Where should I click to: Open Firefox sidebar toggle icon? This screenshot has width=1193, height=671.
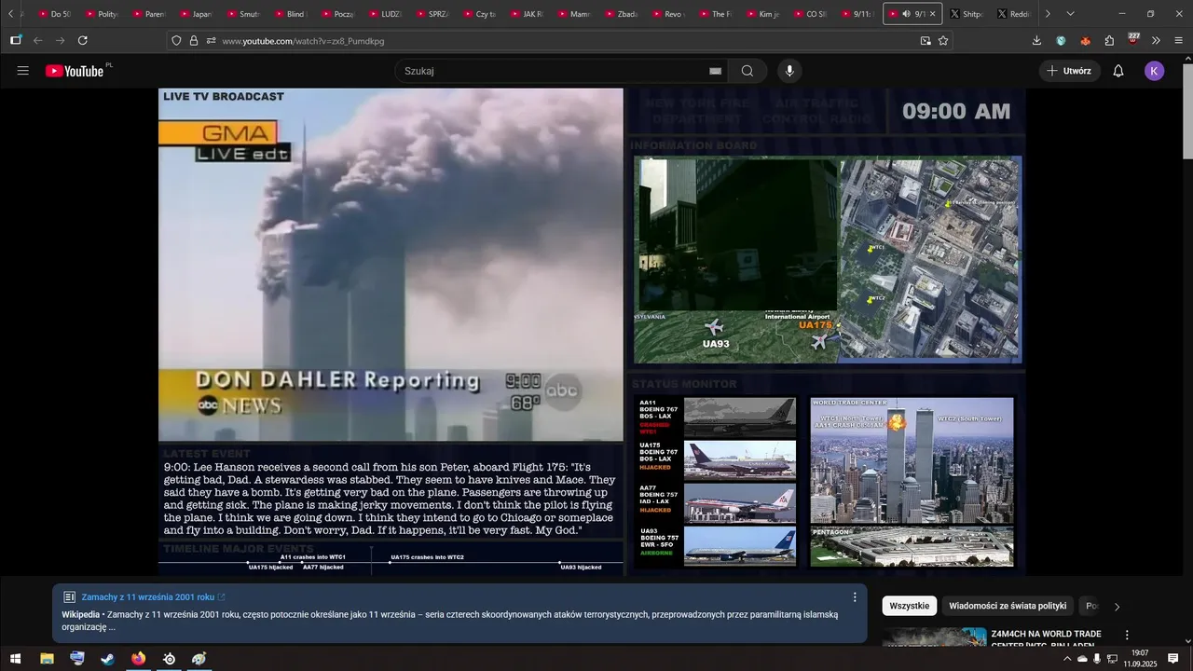[x=16, y=41]
